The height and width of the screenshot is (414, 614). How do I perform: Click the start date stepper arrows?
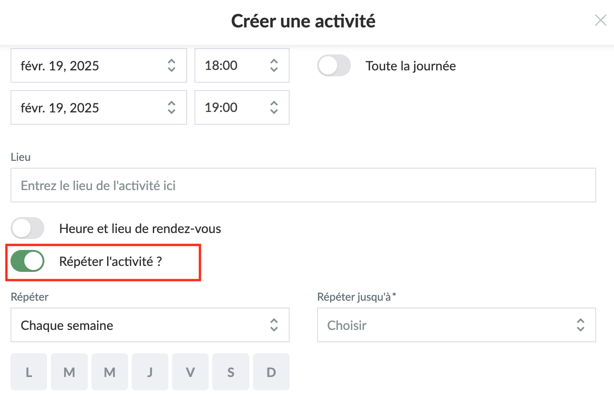[x=172, y=66]
